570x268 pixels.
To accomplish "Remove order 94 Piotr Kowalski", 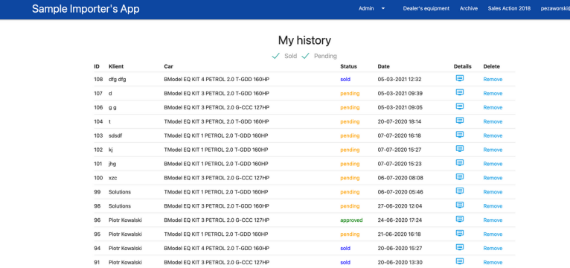I will point(493,249).
